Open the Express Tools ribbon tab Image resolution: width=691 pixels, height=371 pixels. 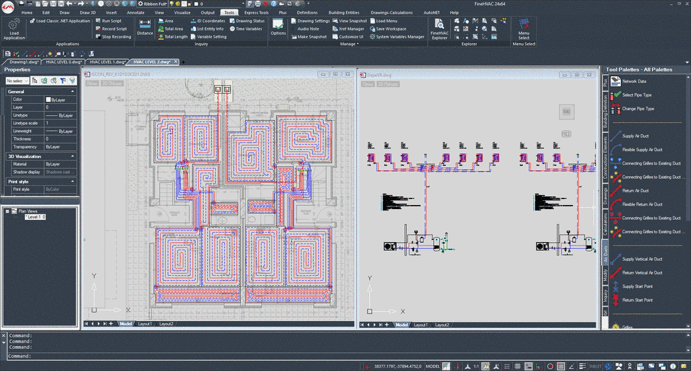tap(256, 12)
